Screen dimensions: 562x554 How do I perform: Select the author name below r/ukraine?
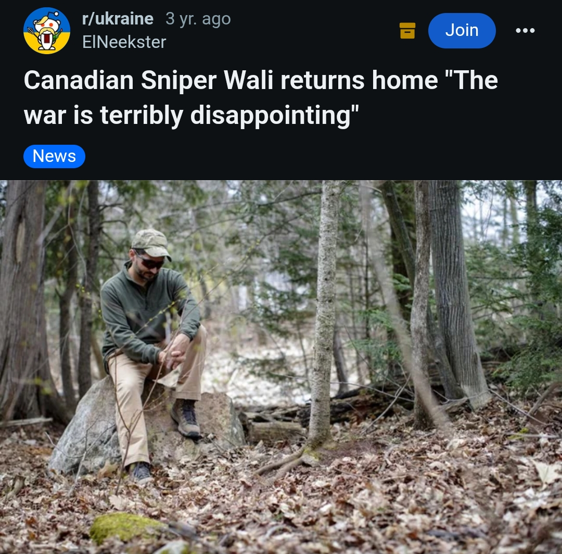(x=124, y=42)
